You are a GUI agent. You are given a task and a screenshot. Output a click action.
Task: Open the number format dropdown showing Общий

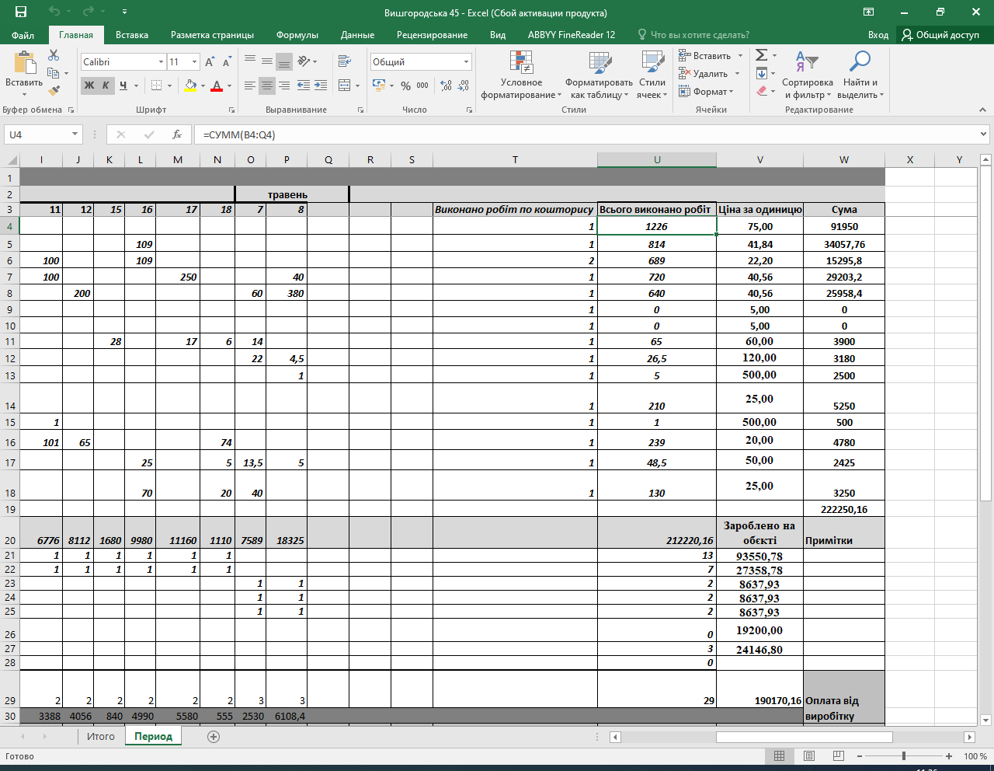point(466,61)
